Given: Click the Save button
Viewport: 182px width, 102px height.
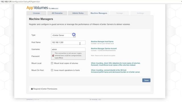Looking at the screenshot, I should click(146, 80).
